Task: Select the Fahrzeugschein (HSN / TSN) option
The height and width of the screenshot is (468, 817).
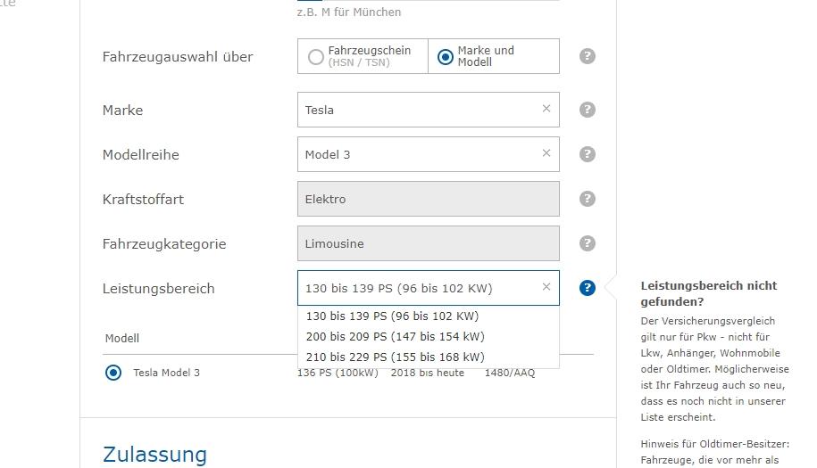Action: pos(363,56)
